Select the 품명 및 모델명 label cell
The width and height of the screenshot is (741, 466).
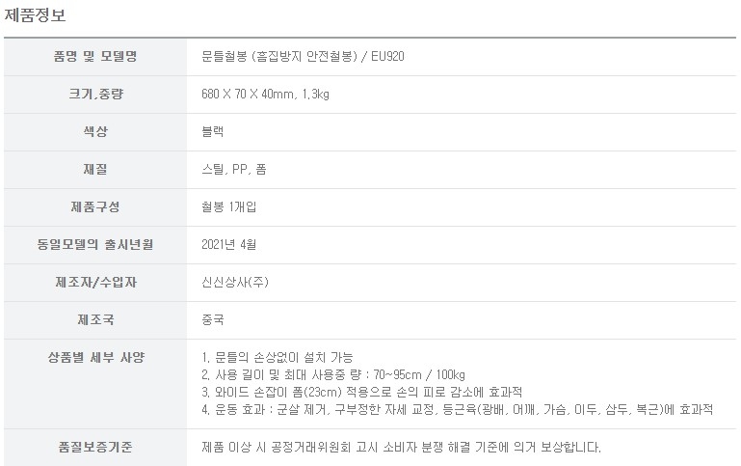(x=94, y=56)
